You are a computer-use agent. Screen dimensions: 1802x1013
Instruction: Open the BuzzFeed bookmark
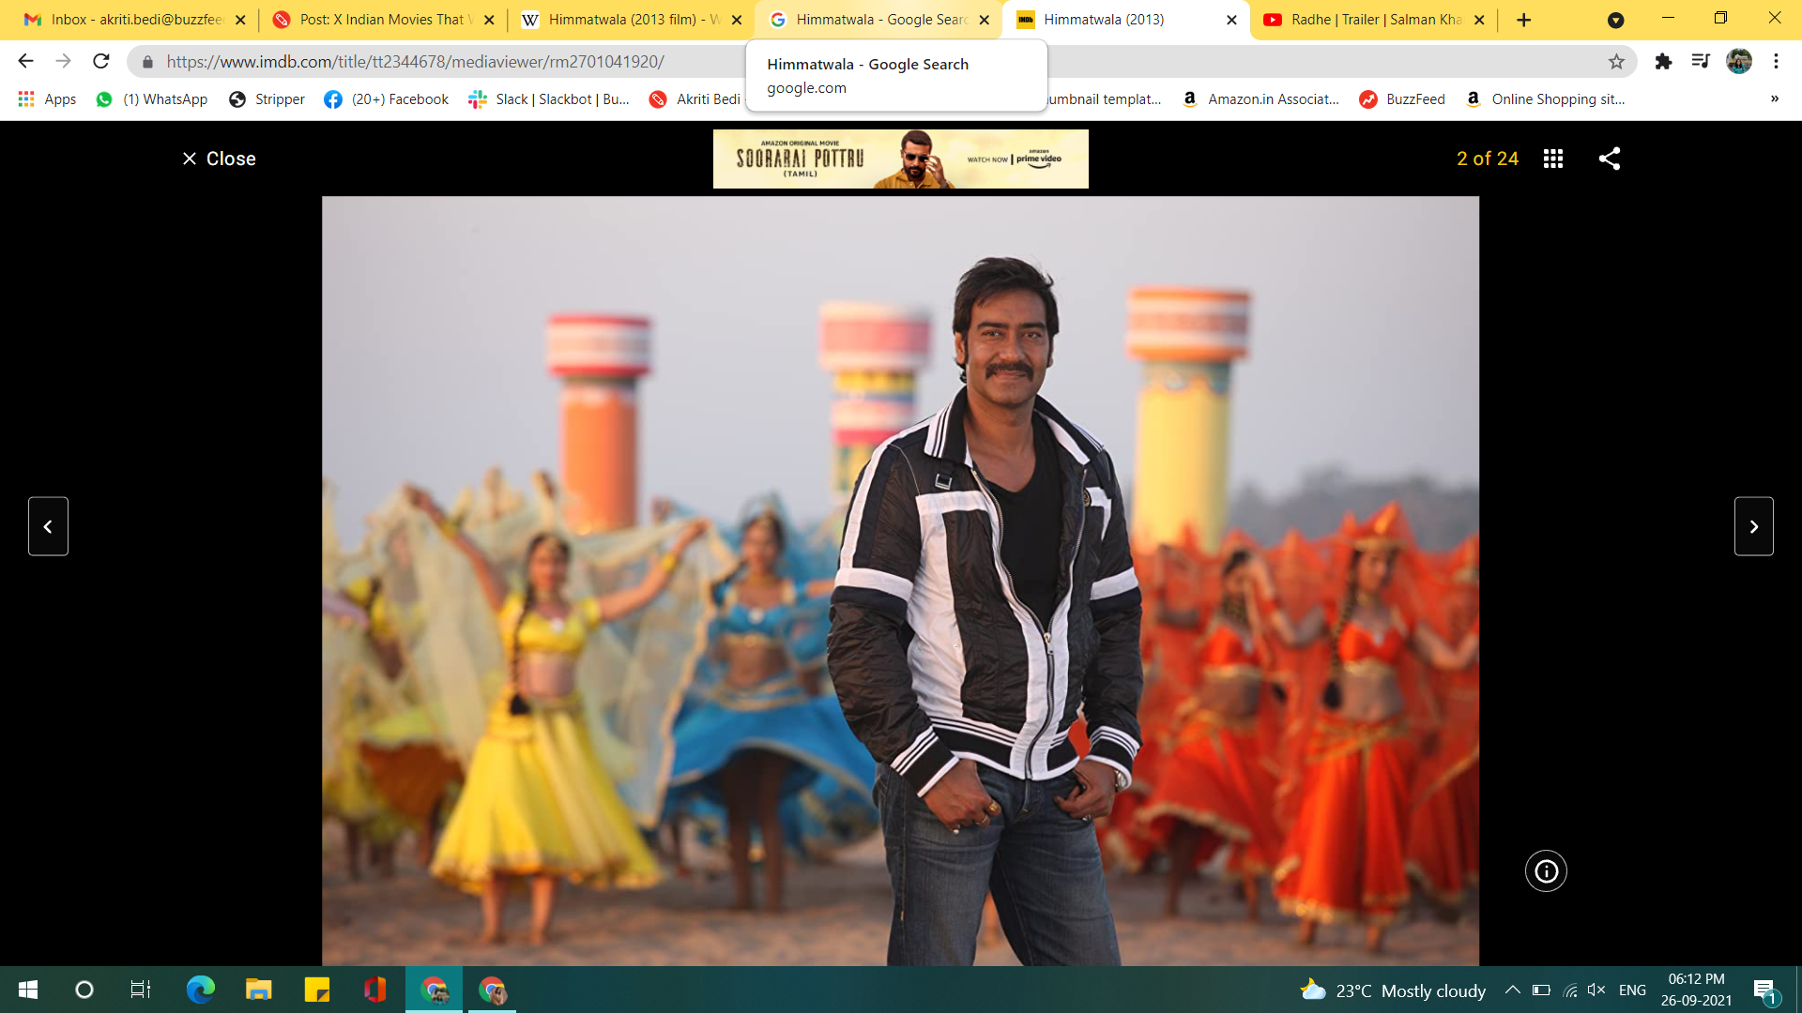(x=1403, y=99)
